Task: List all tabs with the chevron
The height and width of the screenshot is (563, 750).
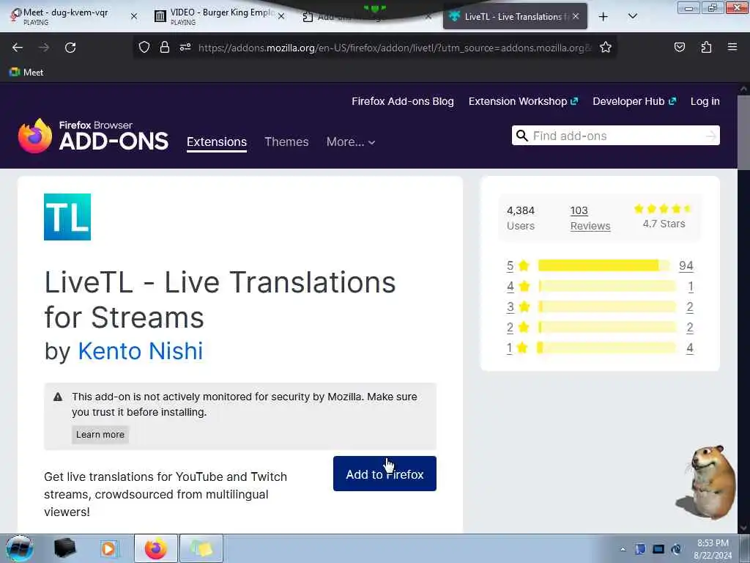Action: (632, 16)
